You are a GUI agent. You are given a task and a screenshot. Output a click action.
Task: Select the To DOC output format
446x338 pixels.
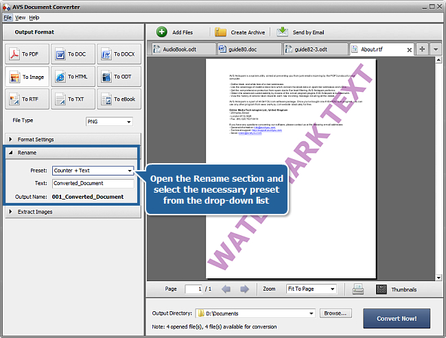coord(73,54)
